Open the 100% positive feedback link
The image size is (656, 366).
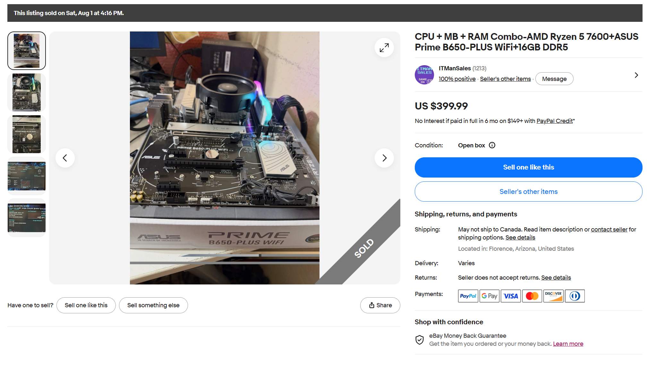click(457, 79)
